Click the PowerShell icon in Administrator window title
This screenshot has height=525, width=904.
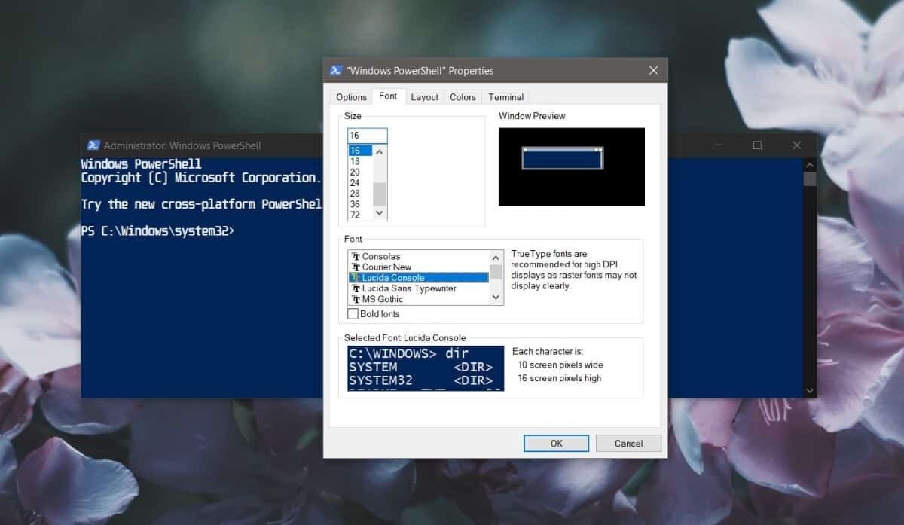pos(93,145)
